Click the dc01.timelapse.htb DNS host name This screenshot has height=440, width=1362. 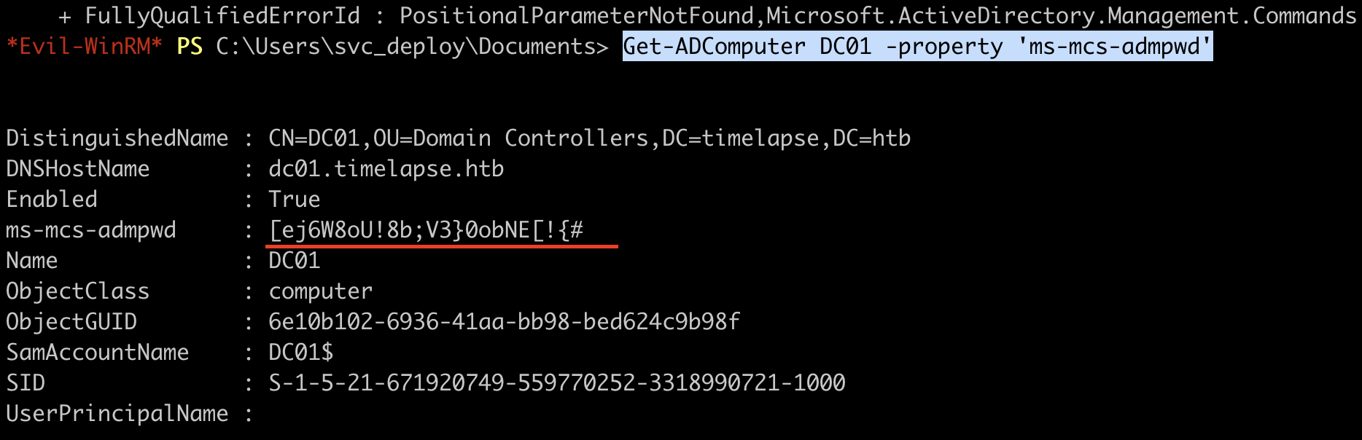point(386,169)
